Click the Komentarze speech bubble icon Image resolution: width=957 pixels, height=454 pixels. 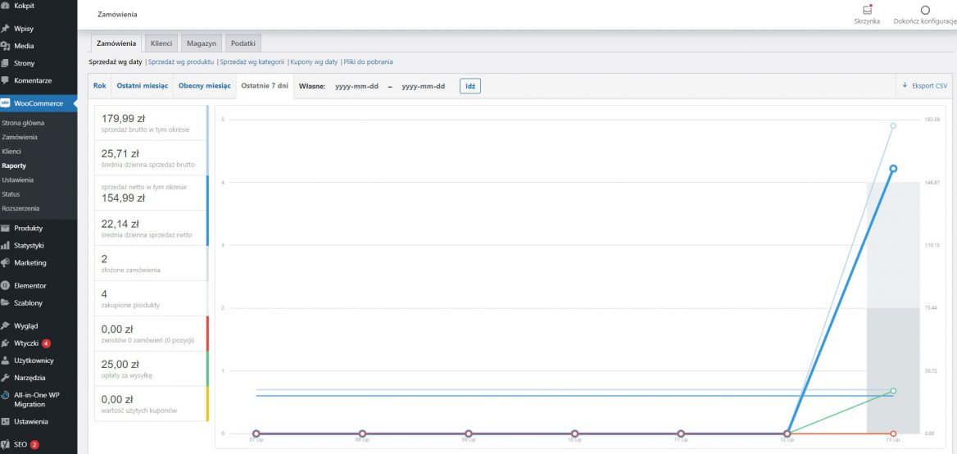coord(5,80)
